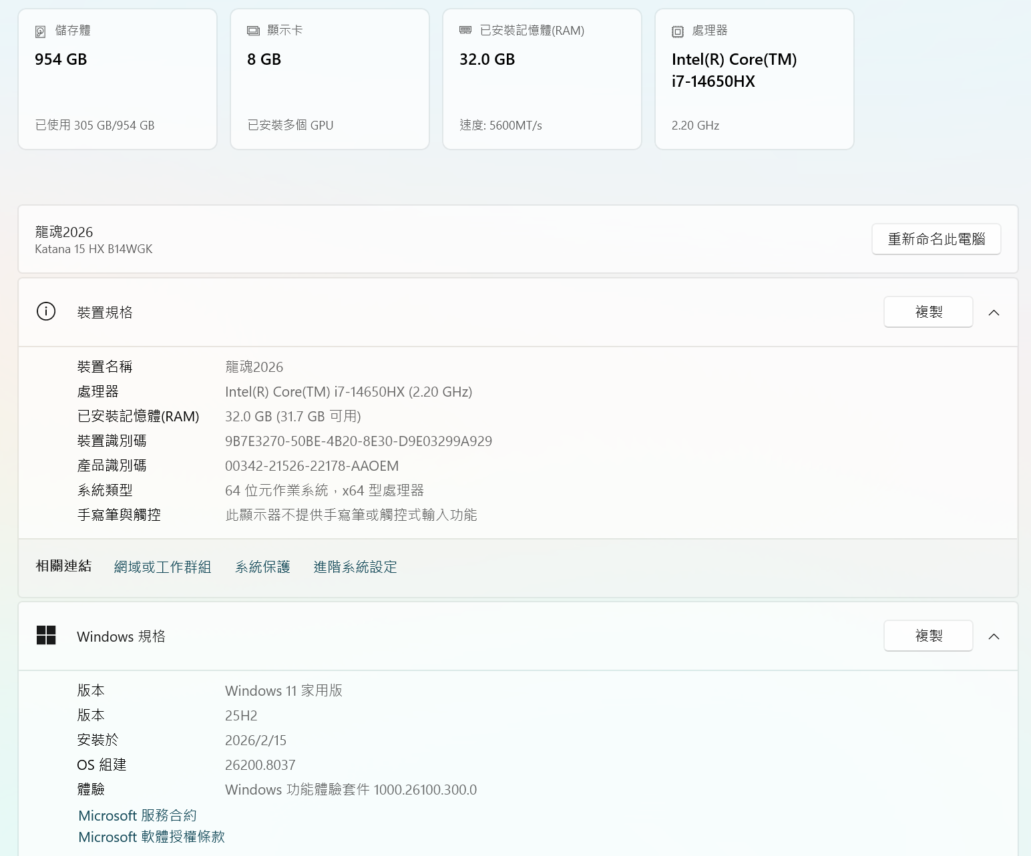Collapse the Windows specifications section
Screen dimensions: 1031x856
tap(994, 636)
